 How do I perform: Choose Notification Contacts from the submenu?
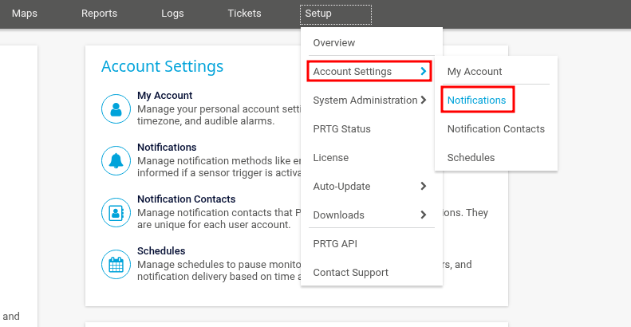[x=495, y=129]
